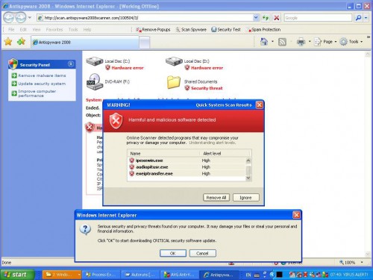
Task: Open the zoom level 100% dropdown
Action: point(362,262)
